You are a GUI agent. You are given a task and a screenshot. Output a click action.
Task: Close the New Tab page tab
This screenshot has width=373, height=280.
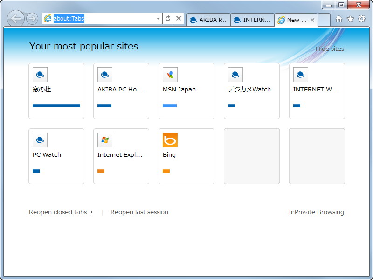312,20
